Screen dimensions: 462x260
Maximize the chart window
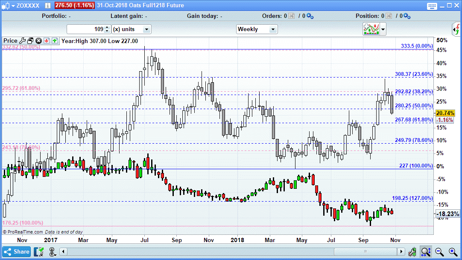tap(449, 6)
